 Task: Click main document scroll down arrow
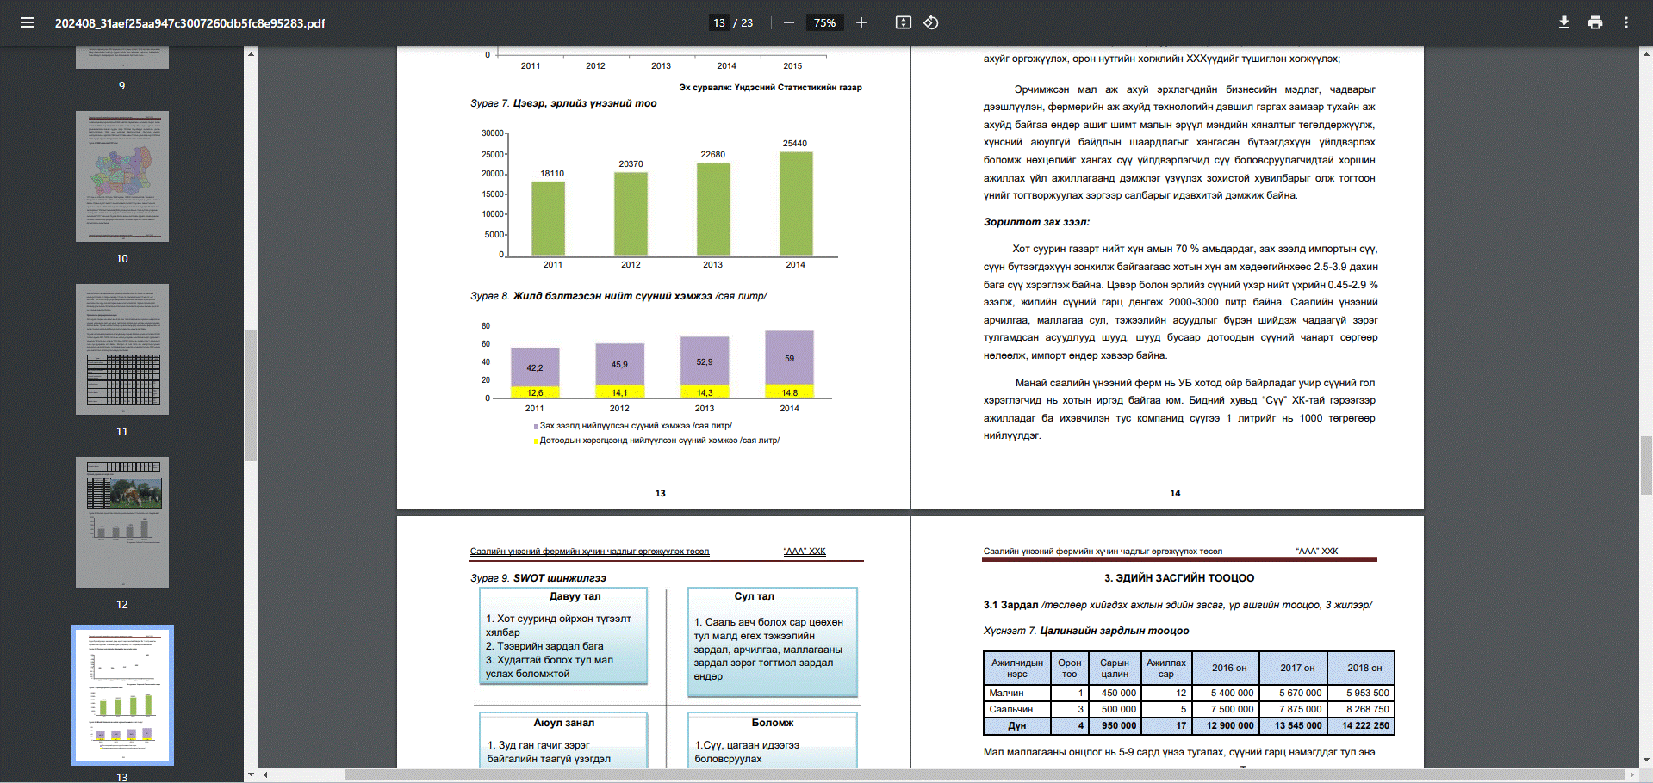point(1646,760)
